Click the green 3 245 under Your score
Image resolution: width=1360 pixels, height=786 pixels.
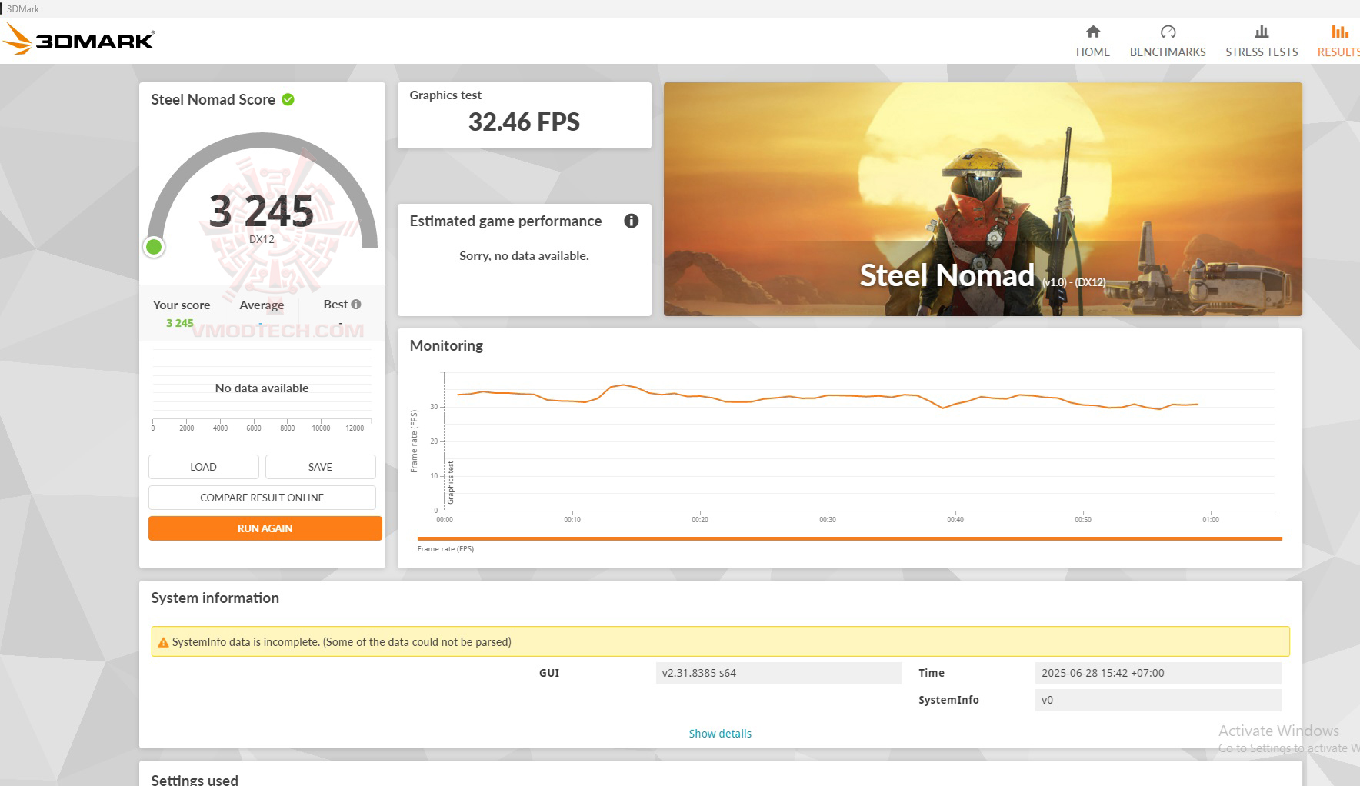(180, 323)
